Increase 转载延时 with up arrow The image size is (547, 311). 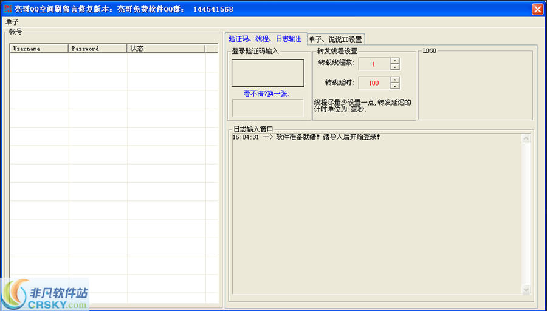(395, 80)
